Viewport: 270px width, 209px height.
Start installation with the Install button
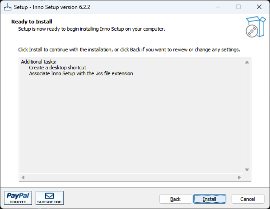[210, 199]
